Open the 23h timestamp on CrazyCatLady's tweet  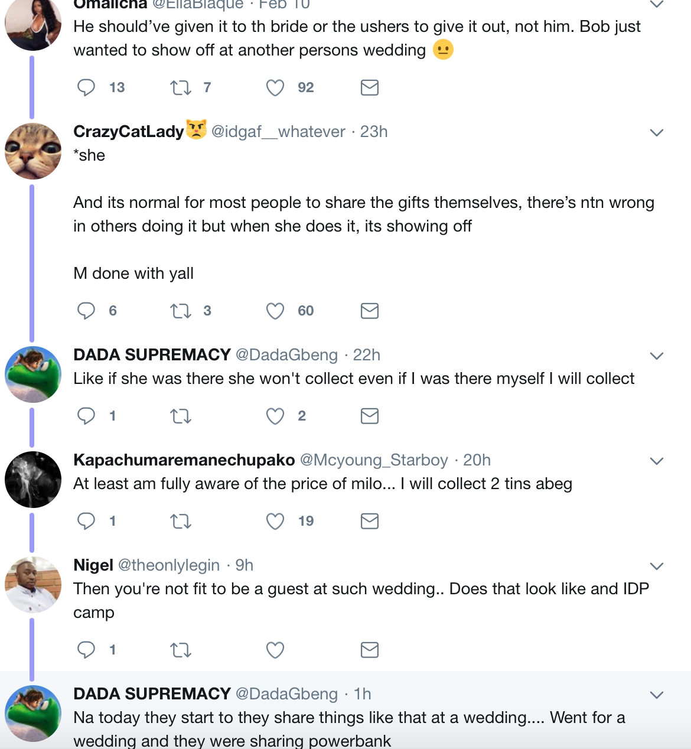pyautogui.click(x=374, y=131)
